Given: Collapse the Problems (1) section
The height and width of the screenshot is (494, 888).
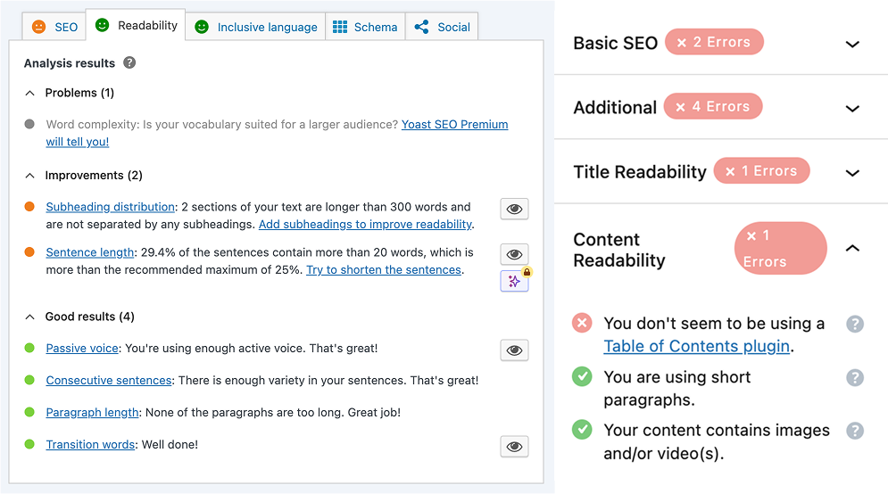Looking at the screenshot, I should [x=30, y=93].
